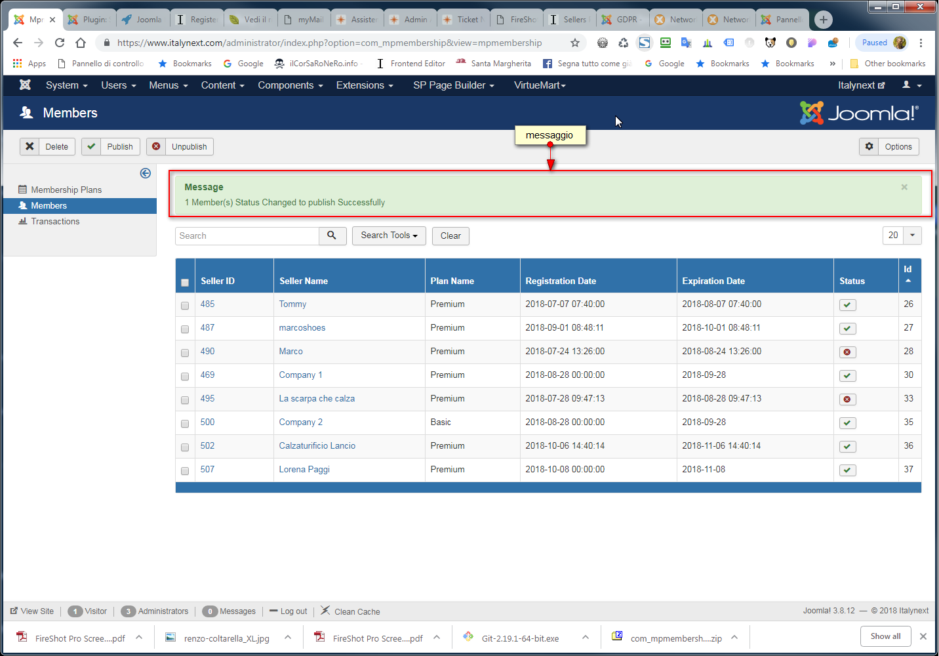Bookmark page with the star icon
This screenshot has width=939, height=656.
[x=575, y=43]
